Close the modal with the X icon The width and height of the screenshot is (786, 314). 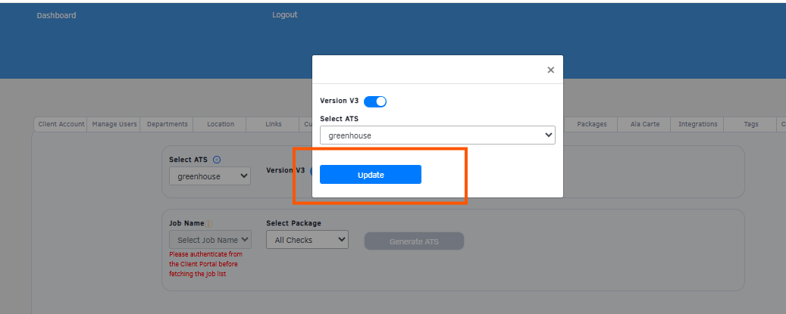click(550, 70)
